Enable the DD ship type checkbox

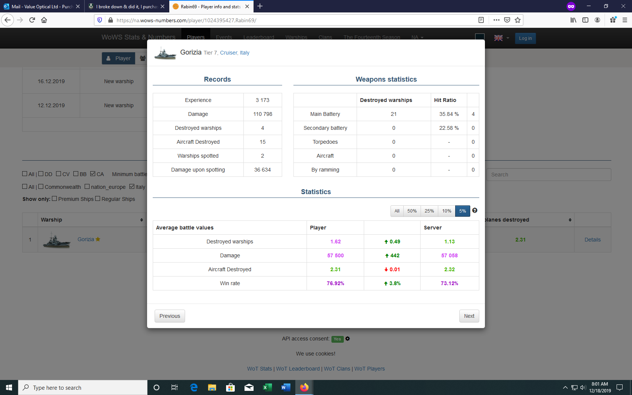coord(41,174)
